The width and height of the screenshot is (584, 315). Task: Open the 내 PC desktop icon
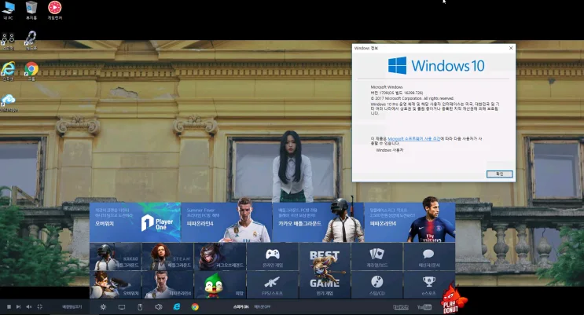point(8,10)
